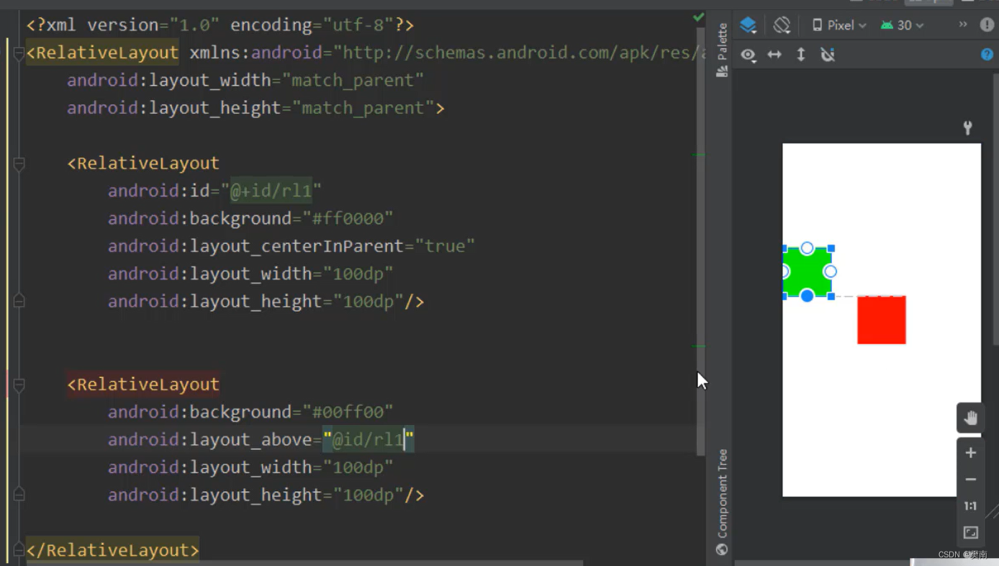This screenshot has width=999, height=566.
Task: Zoom out with the minus button
Action: [970, 480]
